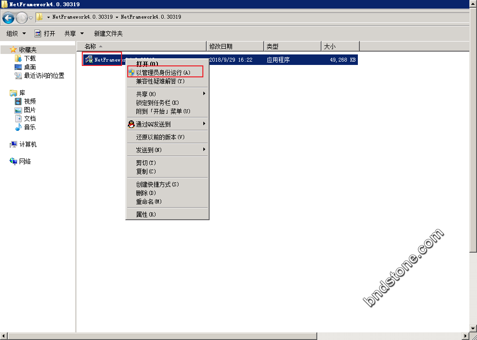
Task: Click the admin shield icon in context menu
Action: (x=132, y=73)
